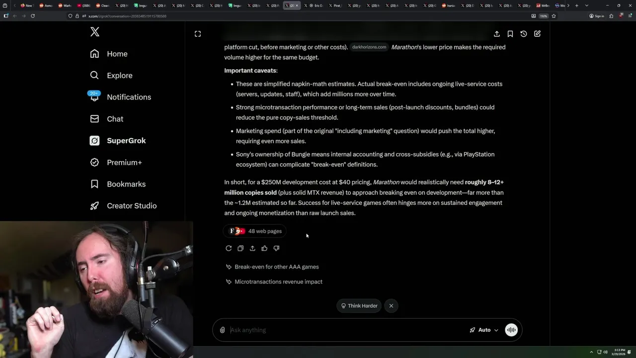Click the x.com address bar URL

[x=127, y=16]
